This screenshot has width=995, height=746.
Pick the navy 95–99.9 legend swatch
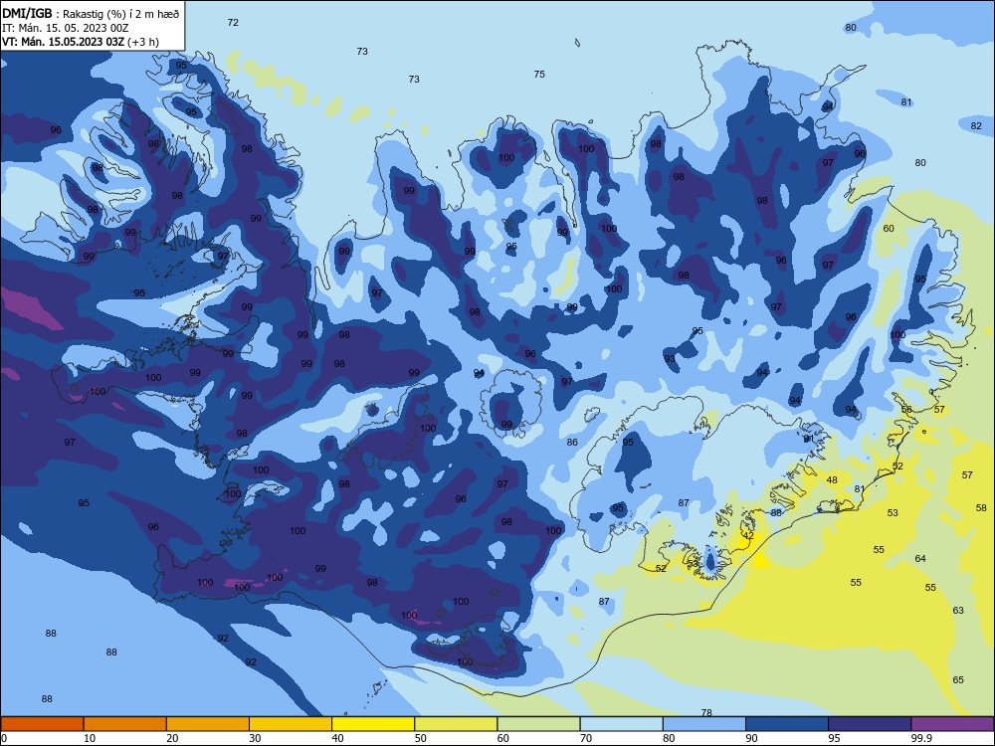(x=870, y=724)
